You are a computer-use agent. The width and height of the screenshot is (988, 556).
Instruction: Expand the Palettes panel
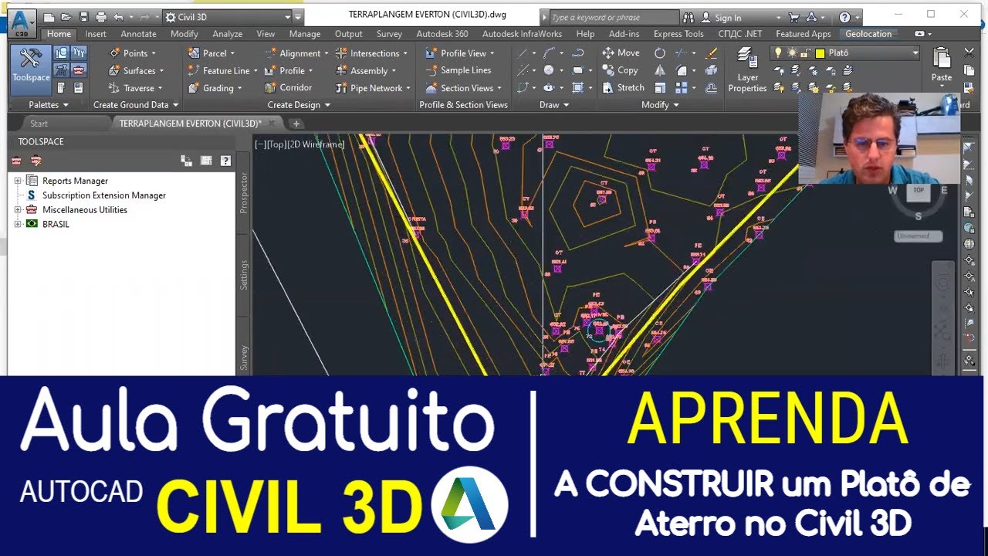[x=49, y=105]
